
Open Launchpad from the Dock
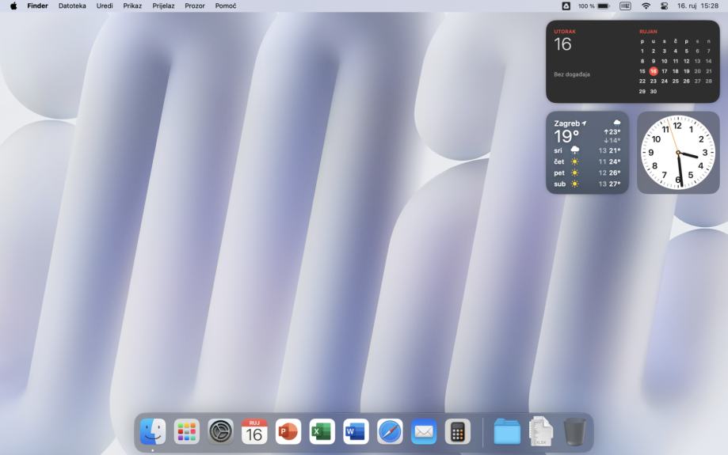tap(187, 432)
